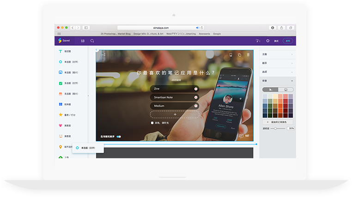Viewport: 352px width, 197px height.
Task: Remove the Smartisan Note option
Action: [196, 97]
